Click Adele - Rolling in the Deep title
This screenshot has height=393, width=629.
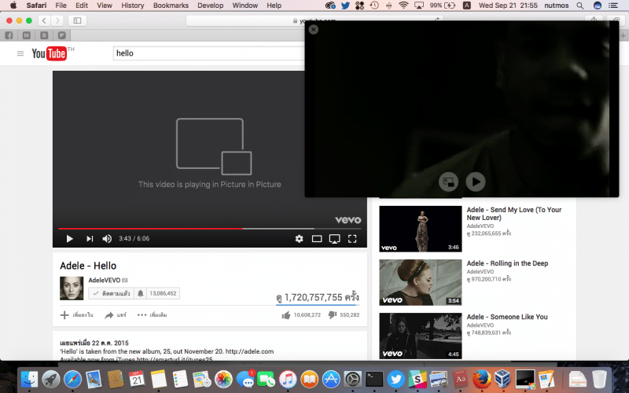coord(507,263)
